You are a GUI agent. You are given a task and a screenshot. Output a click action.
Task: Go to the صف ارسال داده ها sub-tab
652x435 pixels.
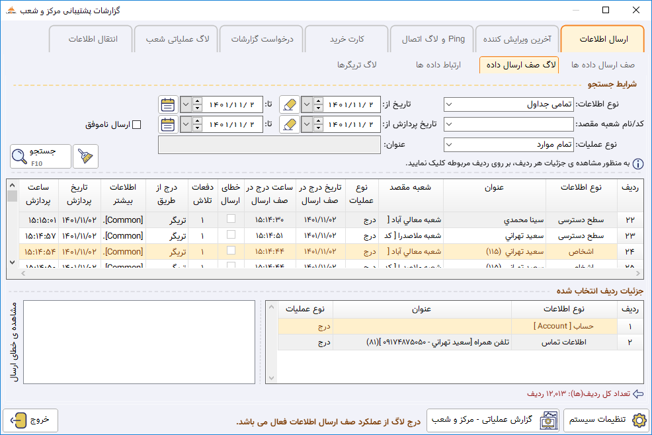[602, 65]
